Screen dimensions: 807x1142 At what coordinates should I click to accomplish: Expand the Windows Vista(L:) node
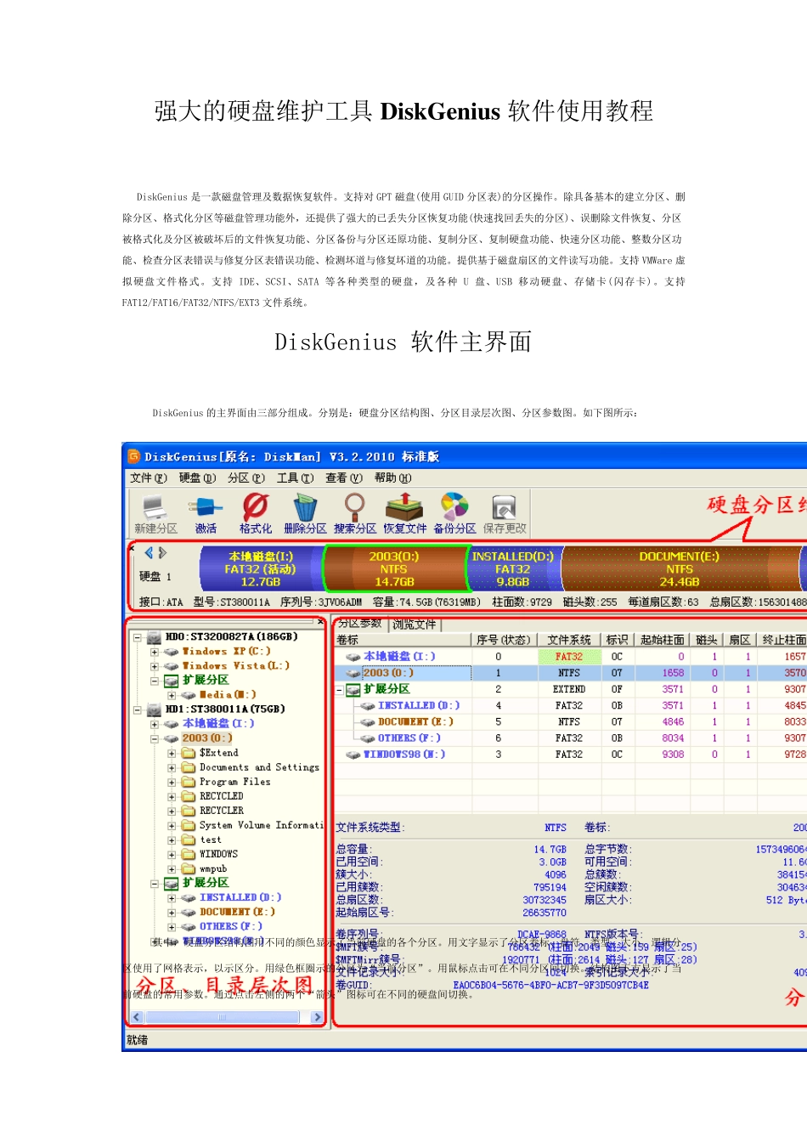tap(155, 666)
